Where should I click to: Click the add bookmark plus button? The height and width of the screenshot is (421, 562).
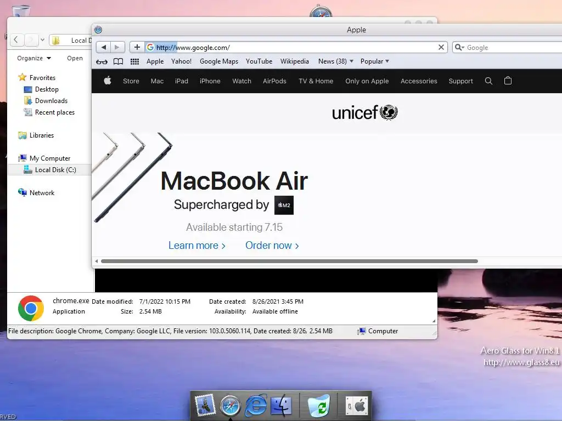click(137, 47)
